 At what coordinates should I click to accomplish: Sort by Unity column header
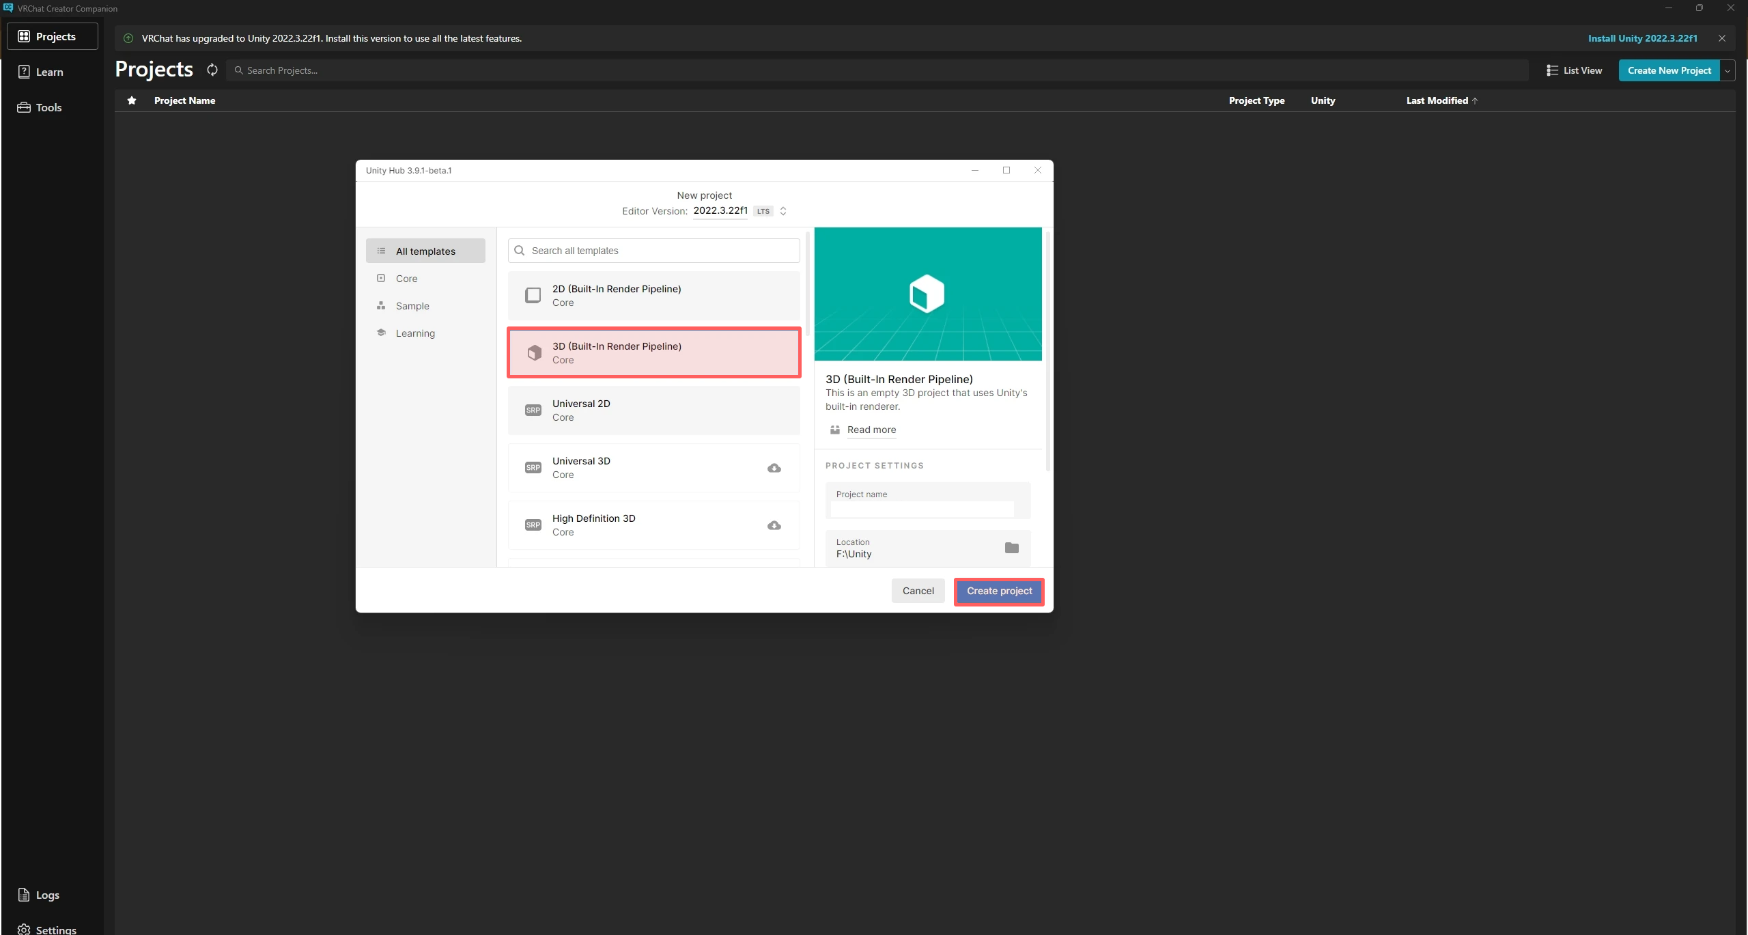1323,100
